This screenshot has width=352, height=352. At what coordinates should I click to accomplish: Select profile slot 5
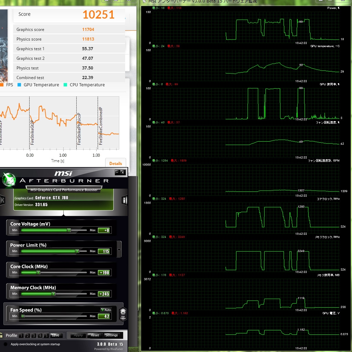pyautogui.click(x=46, y=335)
